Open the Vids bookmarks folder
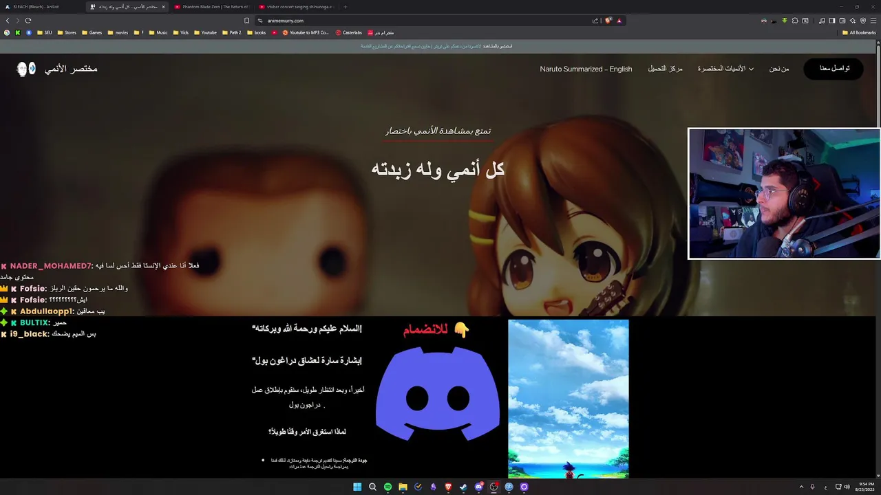This screenshot has height=495, width=881. (180, 32)
